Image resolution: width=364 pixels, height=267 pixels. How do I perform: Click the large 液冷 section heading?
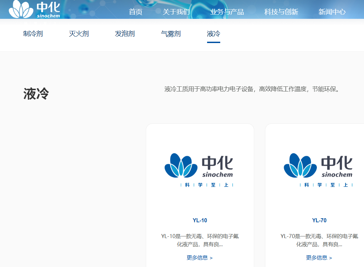tap(36, 94)
